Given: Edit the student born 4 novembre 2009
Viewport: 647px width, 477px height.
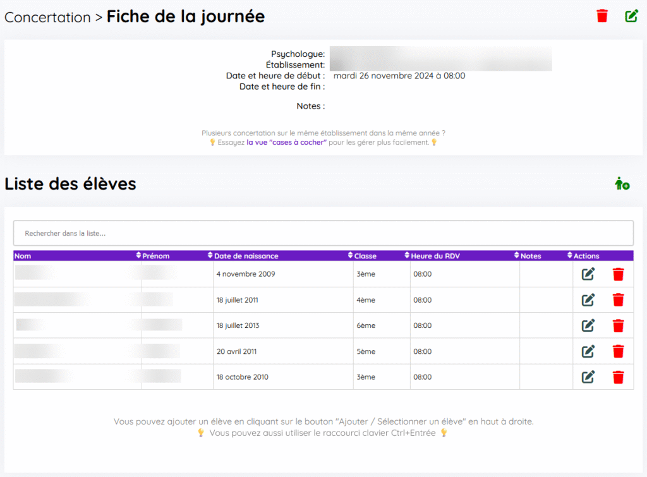Looking at the screenshot, I should pos(588,274).
